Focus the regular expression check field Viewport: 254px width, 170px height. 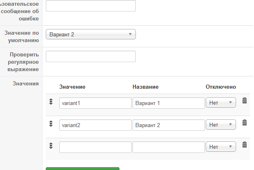pos(90,56)
